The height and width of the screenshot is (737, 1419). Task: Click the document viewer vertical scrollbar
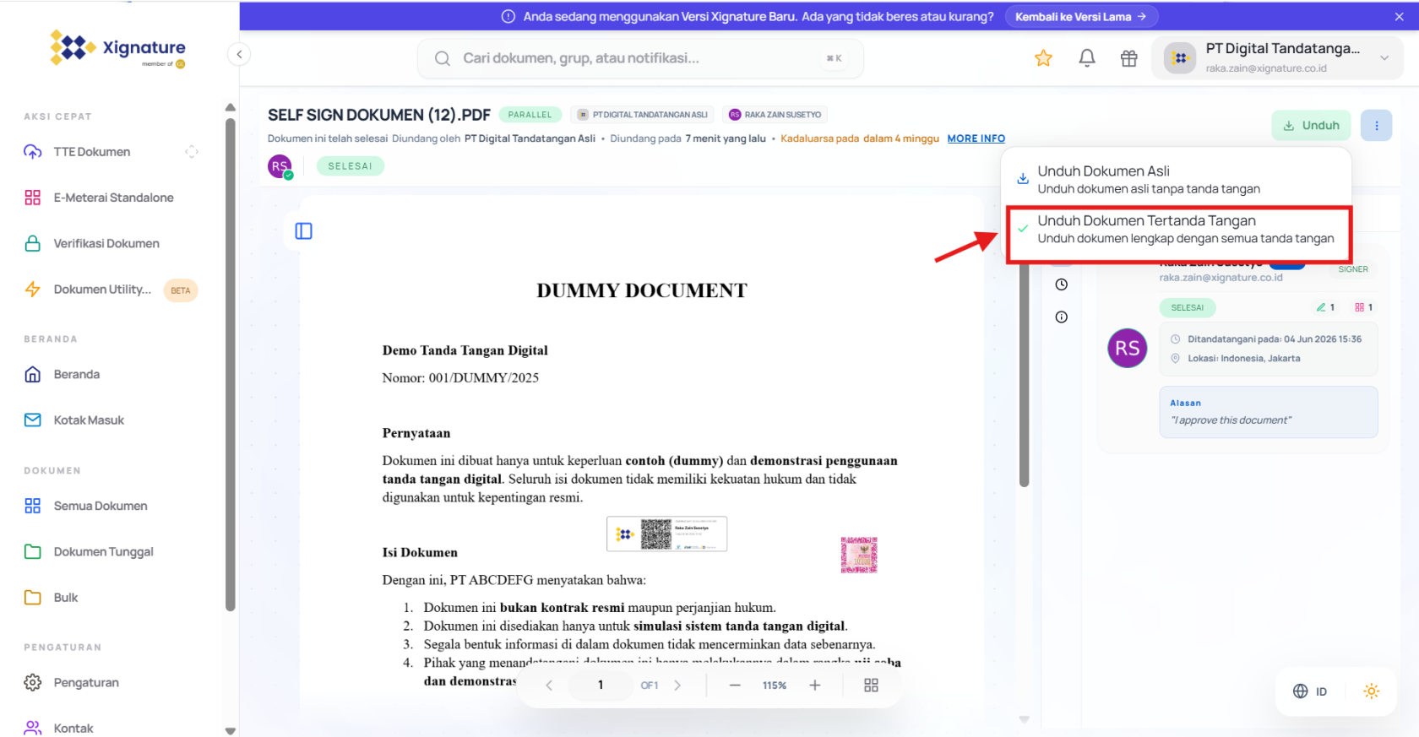click(x=1024, y=375)
